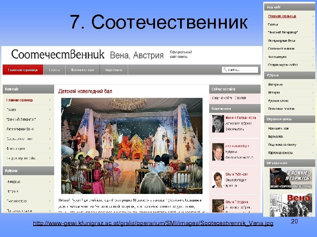Open author Ольга Погодина's name link
The image size is (317, 237).
tap(237, 202)
